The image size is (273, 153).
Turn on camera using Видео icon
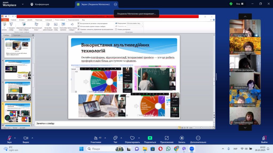click(x=26, y=138)
